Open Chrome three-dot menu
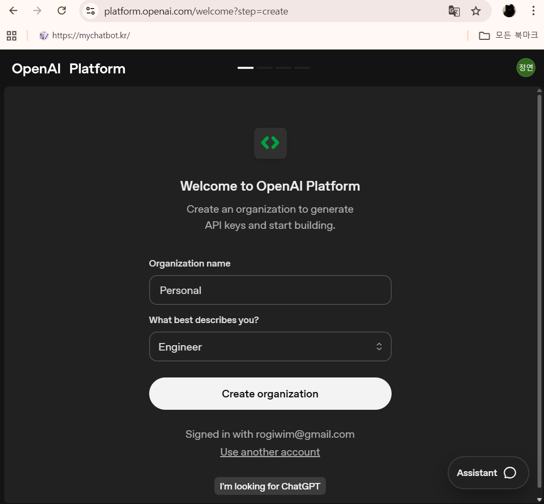The width and height of the screenshot is (544, 504). pos(533,11)
